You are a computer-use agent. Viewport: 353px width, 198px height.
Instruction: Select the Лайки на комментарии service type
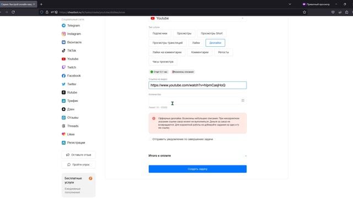[167, 52]
